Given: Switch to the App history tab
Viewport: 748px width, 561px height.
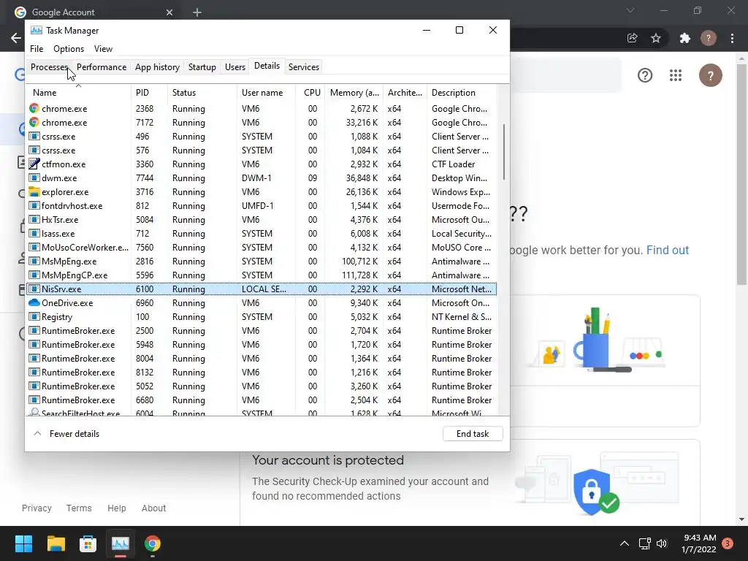Looking at the screenshot, I should [158, 66].
